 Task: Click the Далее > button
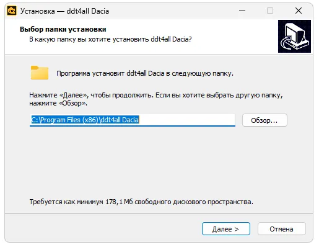click(226, 229)
